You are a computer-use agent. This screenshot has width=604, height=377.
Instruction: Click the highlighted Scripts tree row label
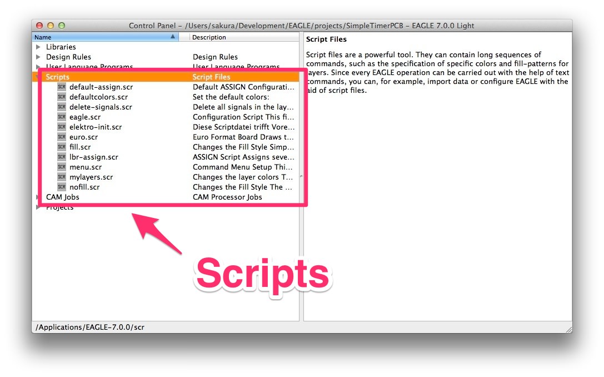click(x=57, y=77)
